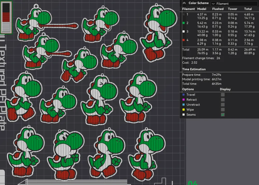Click filament 2 green color swatch
The image size is (259, 185).
[x=184, y=23]
